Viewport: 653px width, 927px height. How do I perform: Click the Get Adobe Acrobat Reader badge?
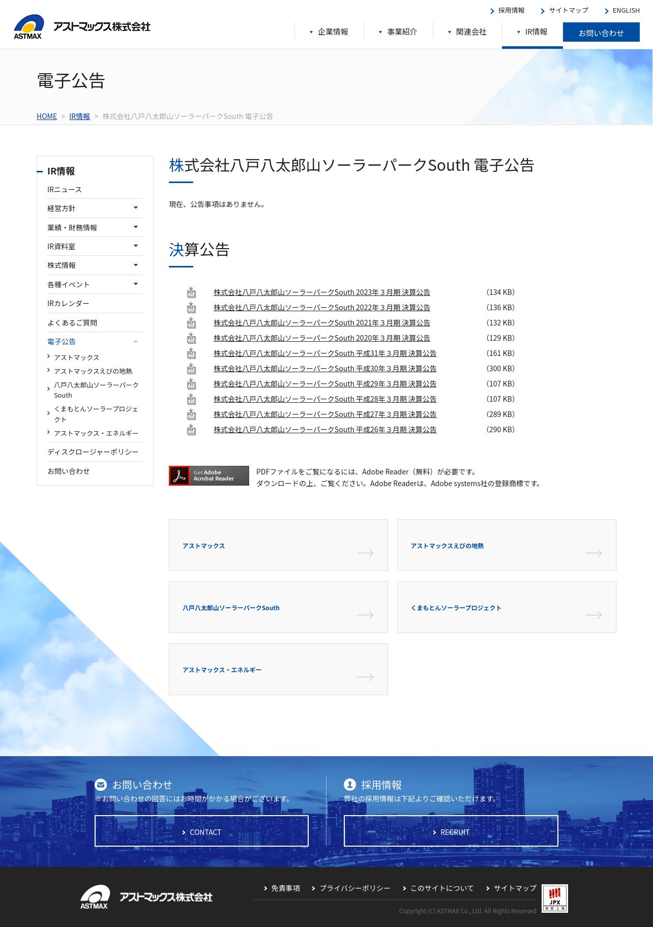[x=209, y=475]
